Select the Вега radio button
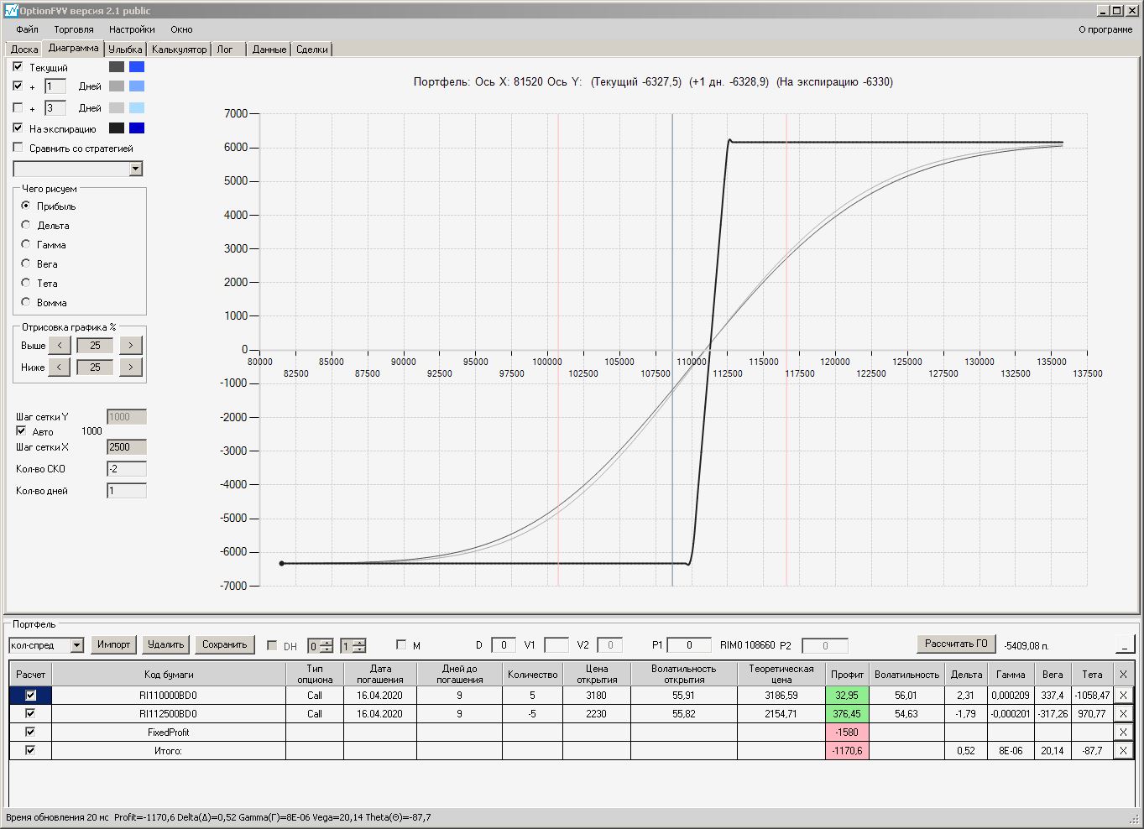This screenshot has height=829, width=1144. [26, 263]
